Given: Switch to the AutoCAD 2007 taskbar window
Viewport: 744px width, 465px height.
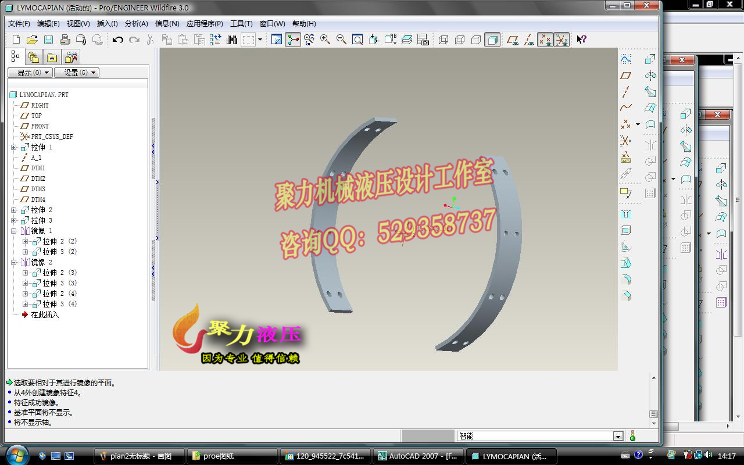Looking at the screenshot, I should [x=418, y=456].
